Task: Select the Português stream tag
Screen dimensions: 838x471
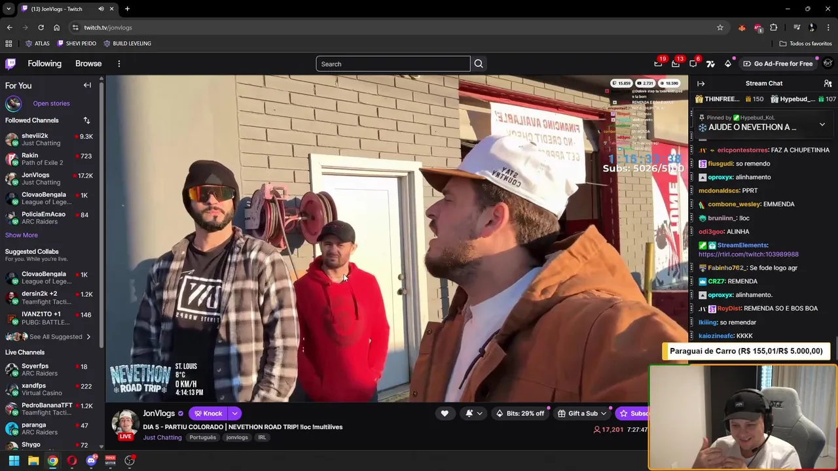Action: click(203, 438)
